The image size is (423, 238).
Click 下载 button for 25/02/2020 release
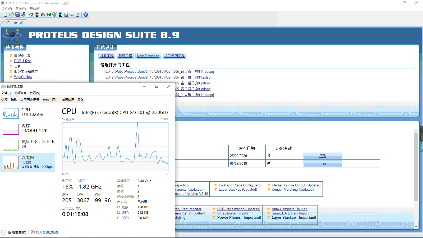323,156
